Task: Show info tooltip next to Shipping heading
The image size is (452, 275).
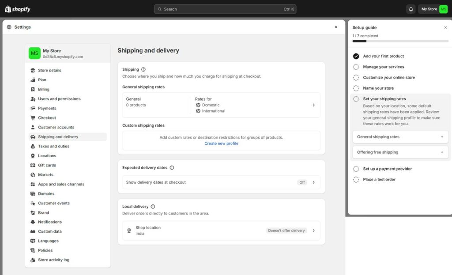Action: 143,69
